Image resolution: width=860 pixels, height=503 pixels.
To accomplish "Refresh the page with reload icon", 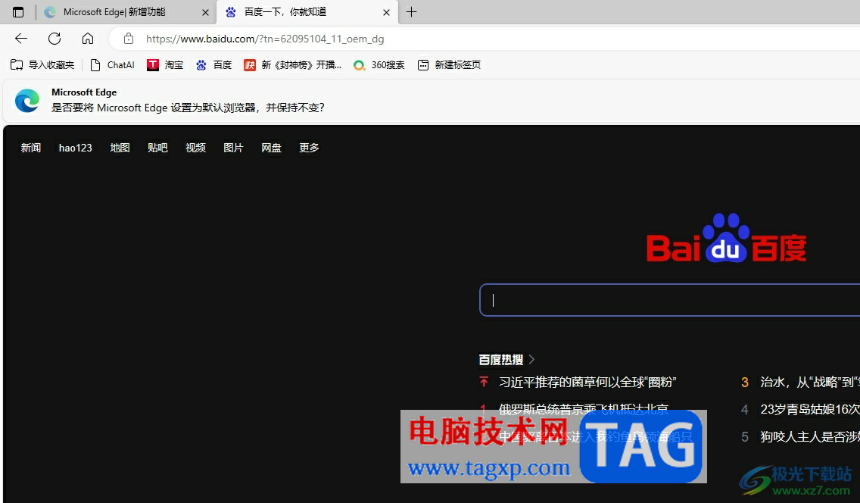I will 55,39.
